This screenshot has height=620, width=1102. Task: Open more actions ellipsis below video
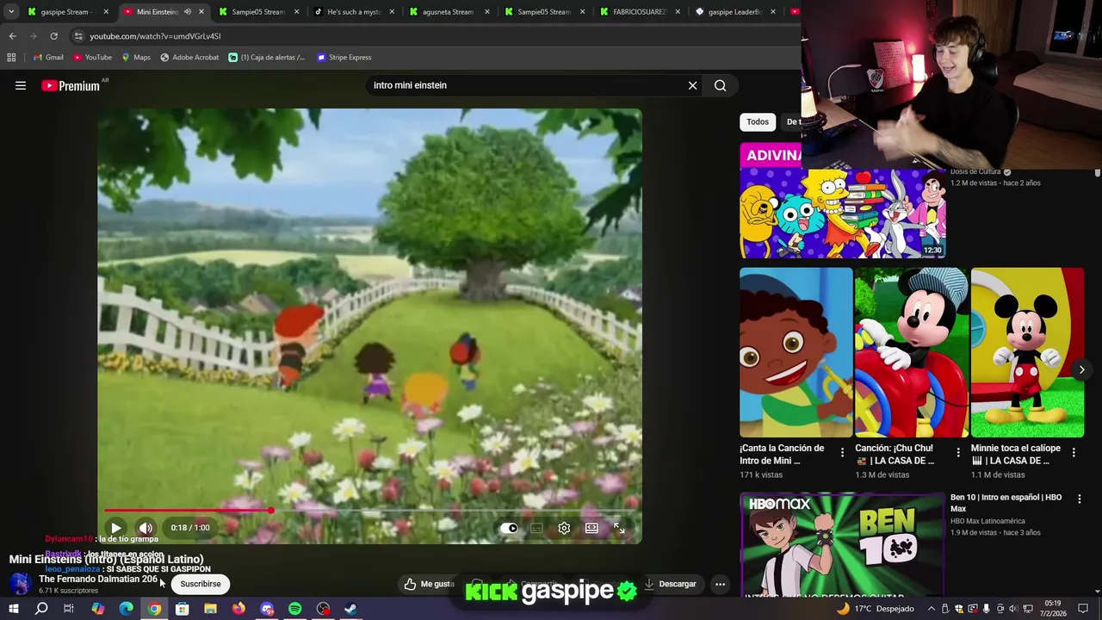720,584
